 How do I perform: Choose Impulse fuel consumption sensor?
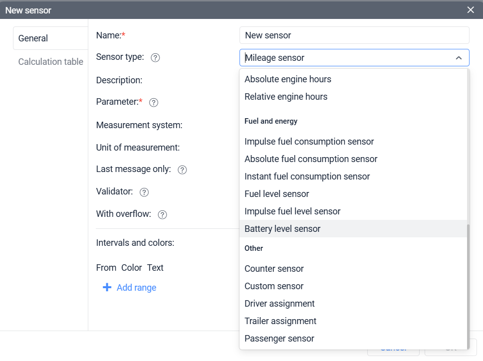(309, 142)
